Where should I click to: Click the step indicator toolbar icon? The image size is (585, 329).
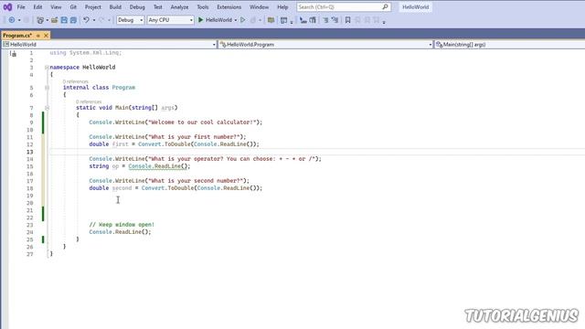tap(303, 20)
